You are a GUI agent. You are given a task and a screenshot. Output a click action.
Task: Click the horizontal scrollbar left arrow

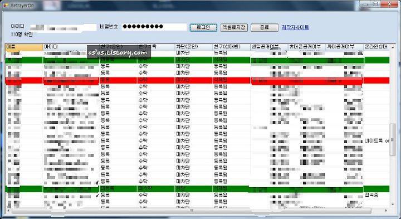point(8,211)
